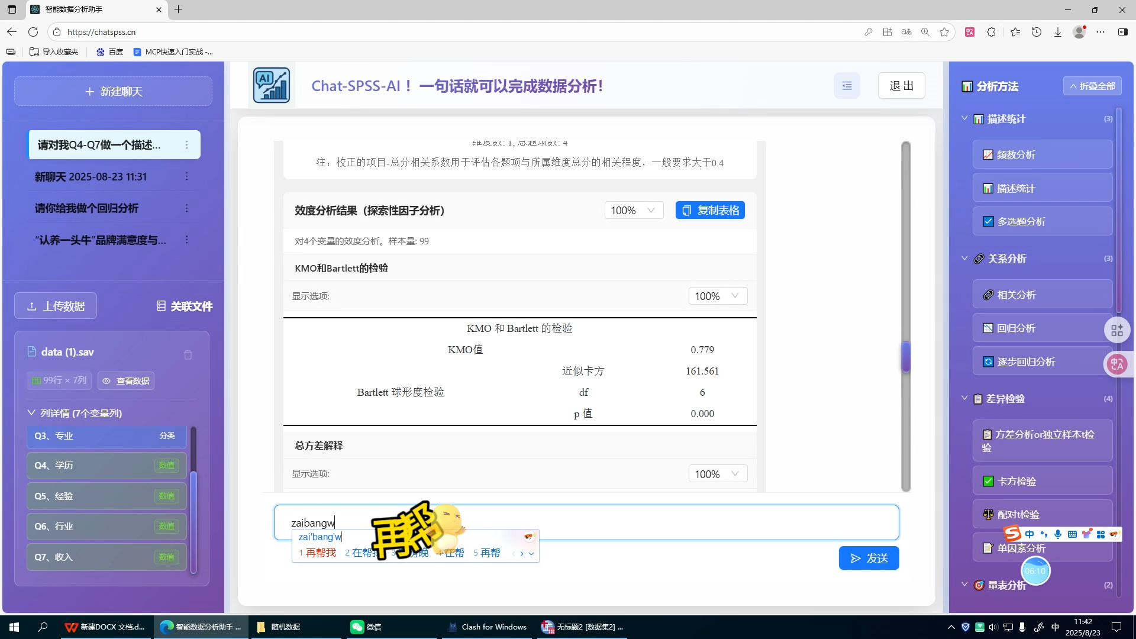Select the Q5、经验 variable row
This screenshot has width=1136, height=639.
click(106, 496)
